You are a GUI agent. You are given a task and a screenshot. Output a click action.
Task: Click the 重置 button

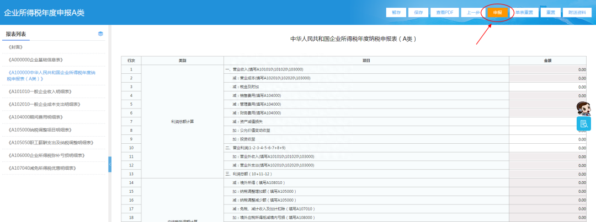[551, 13]
